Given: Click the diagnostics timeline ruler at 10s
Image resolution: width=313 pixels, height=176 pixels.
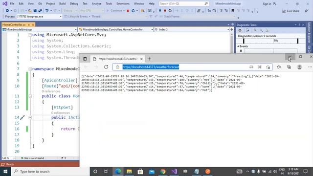Looking at the screenshot, I should pos(276,41).
